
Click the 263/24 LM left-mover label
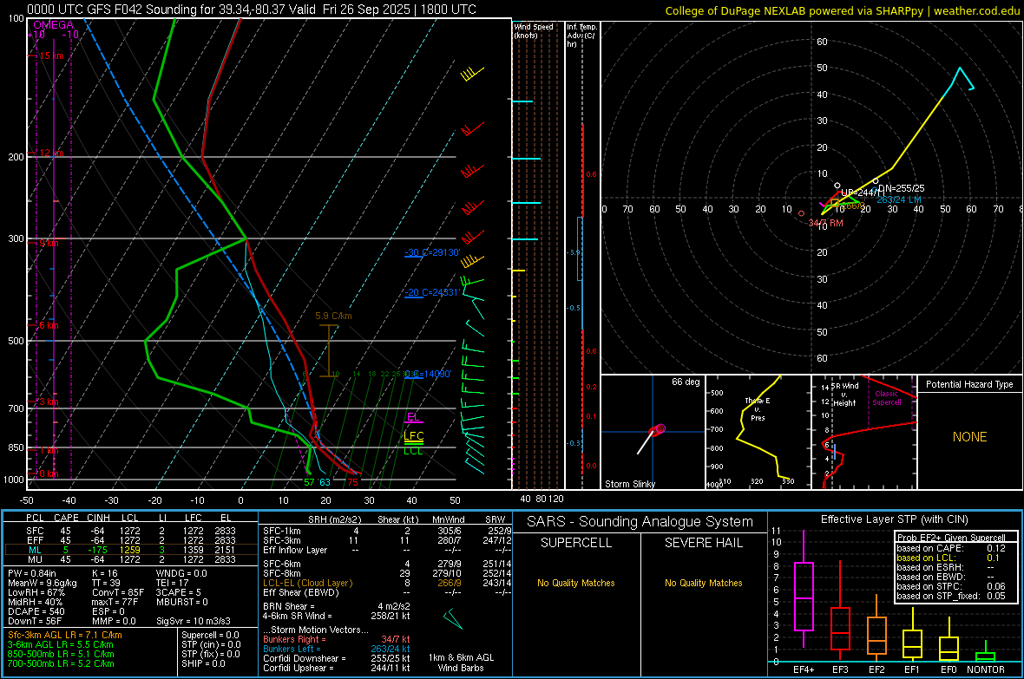click(x=899, y=199)
